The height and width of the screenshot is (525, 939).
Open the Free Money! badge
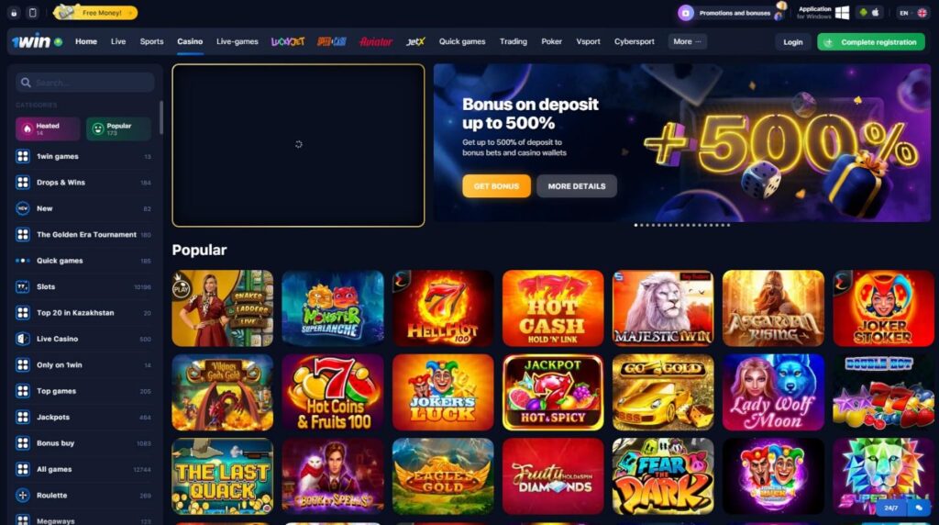pyautogui.click(x=95, y=13)
